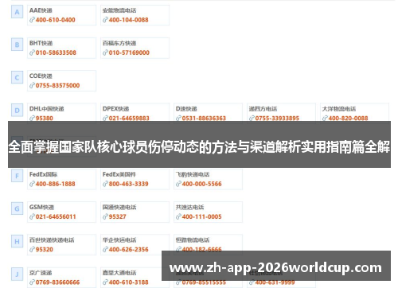Open the 百世快递快递电话 entry

52,240
